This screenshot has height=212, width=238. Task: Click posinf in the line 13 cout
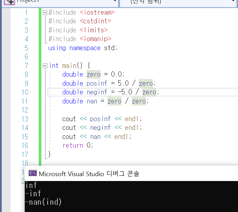100,119
